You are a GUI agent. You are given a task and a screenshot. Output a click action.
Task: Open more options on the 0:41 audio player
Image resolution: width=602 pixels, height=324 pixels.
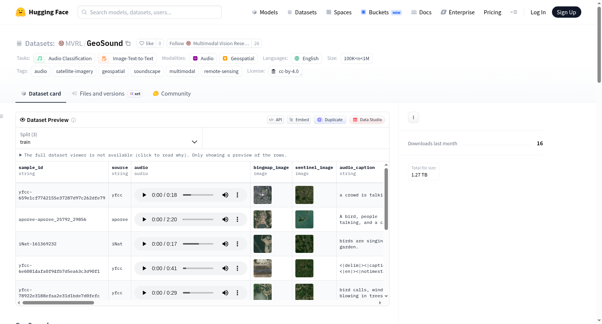[x=237, y=268]
